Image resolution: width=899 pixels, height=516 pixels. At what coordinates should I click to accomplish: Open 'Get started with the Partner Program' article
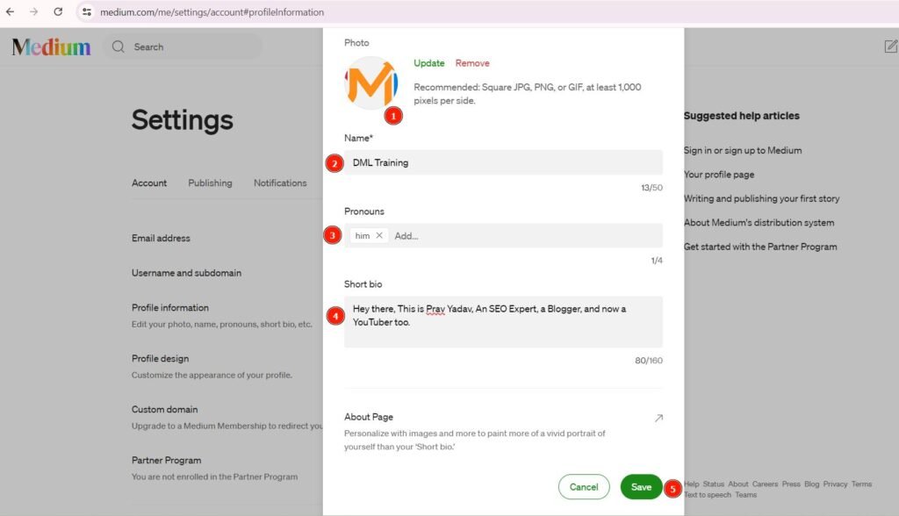[760, 247]
